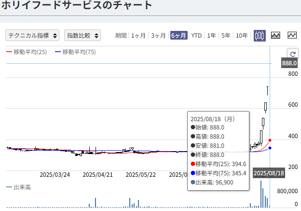
Task: Toggle the 出来高 legend entry
Action: click(x=18, y=187)
